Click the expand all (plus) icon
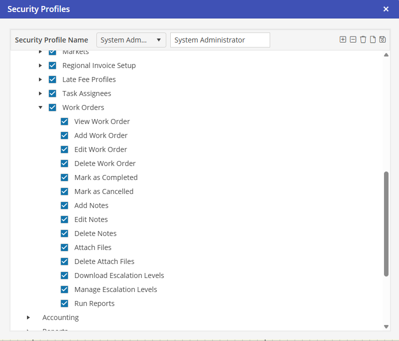Viewport: 399px width, 341px height. pos(343,39)
